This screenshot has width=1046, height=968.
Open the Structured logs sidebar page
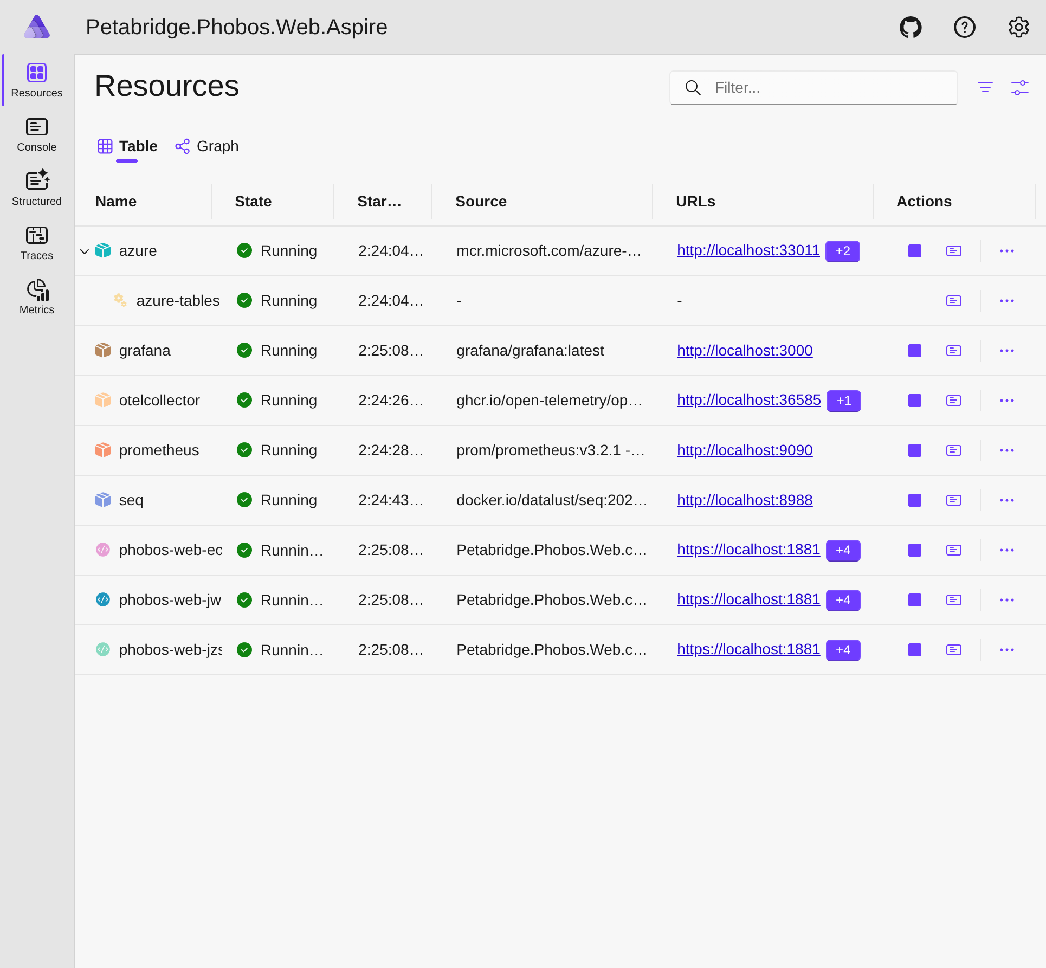(x=37, y=189)
